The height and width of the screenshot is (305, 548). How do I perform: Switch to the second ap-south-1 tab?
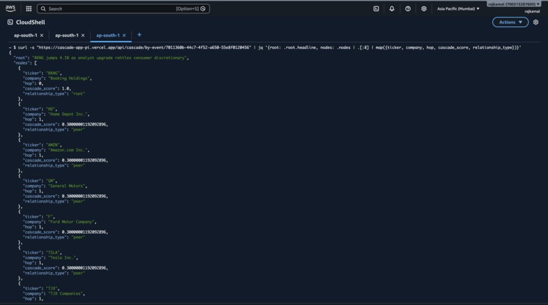click(x=67, y=35)
